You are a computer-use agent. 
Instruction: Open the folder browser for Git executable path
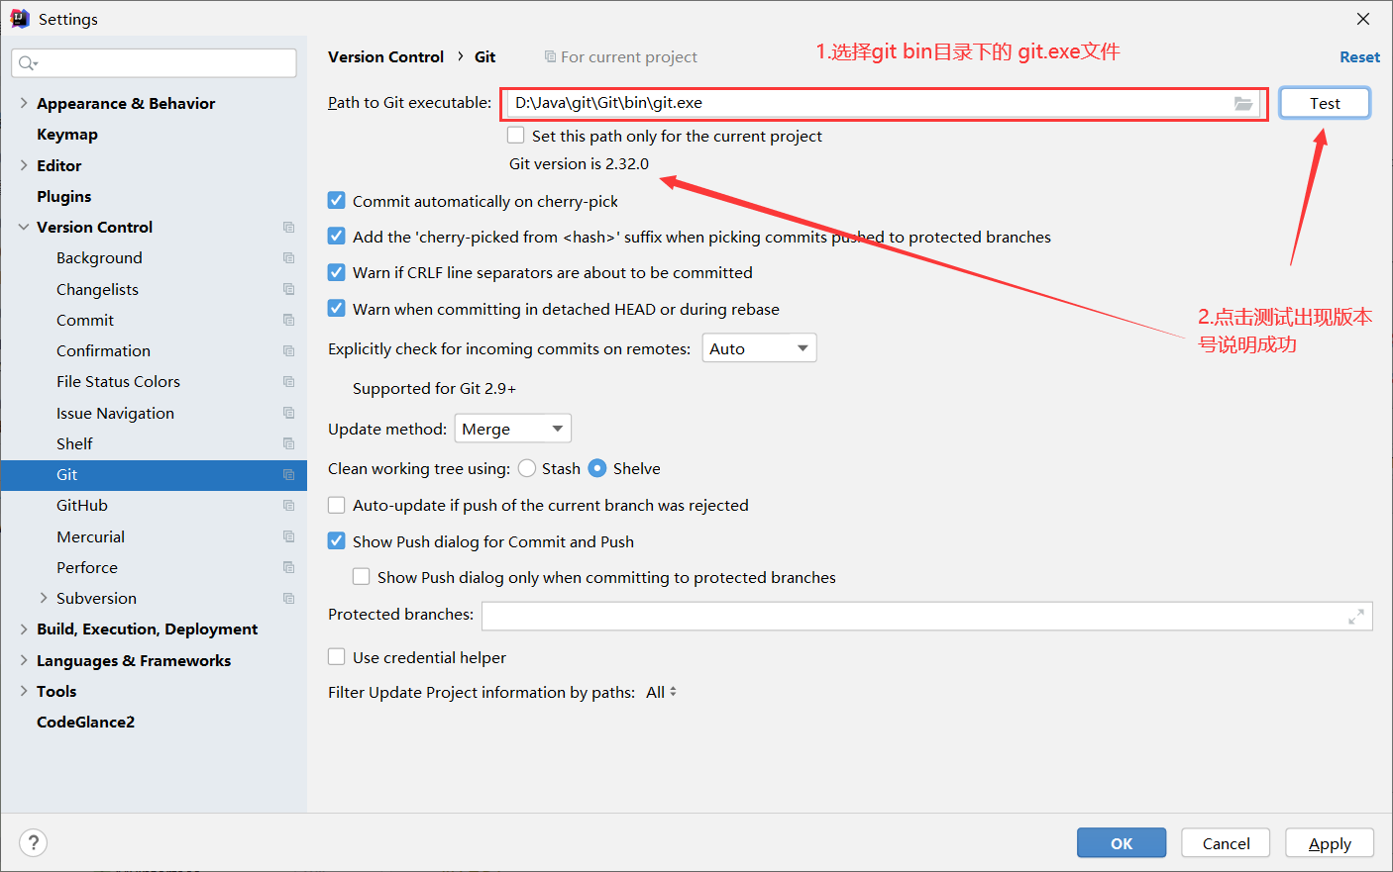(x=1244, y=103)
